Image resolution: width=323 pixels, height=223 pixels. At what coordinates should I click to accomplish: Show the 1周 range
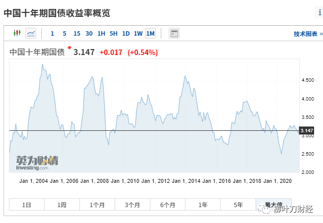click(62, 205)
